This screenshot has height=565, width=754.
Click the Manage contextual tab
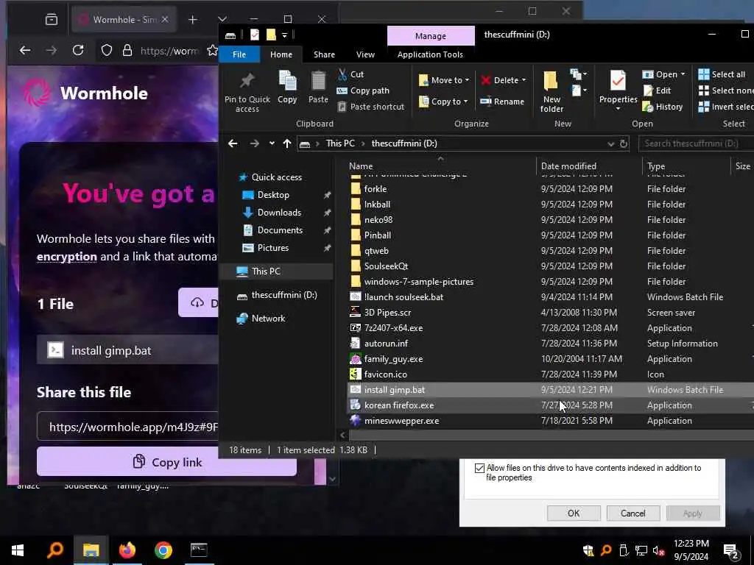point(430,36)
